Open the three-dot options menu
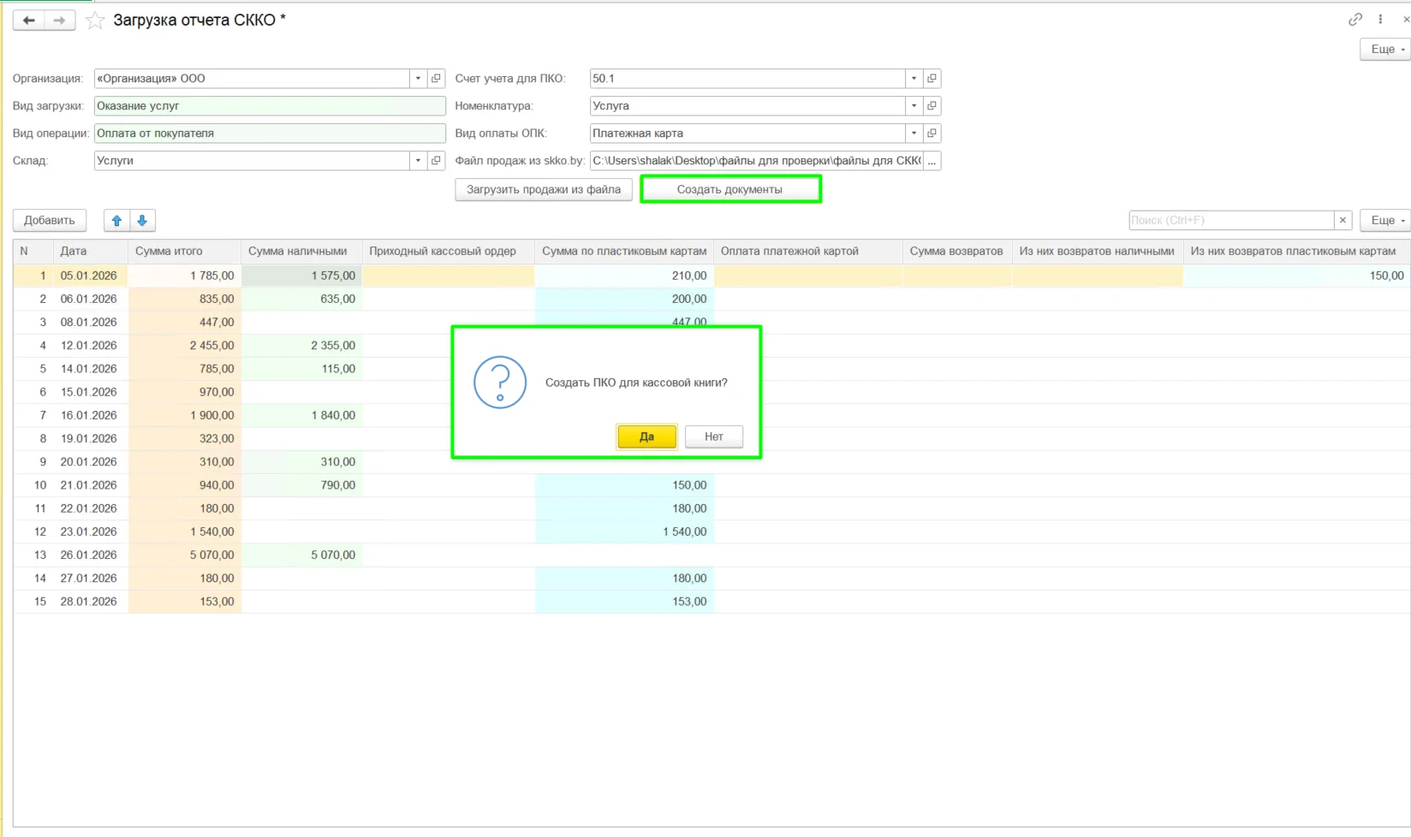This screenshot has width=1411, height=837. (x=1380, y=19)
